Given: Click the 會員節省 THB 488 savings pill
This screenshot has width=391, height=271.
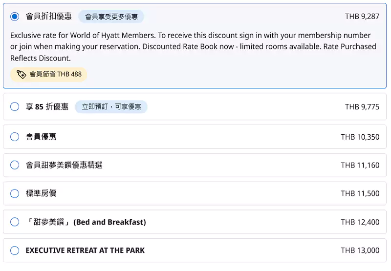Looking at the screenshot, I should pos(48,74).
